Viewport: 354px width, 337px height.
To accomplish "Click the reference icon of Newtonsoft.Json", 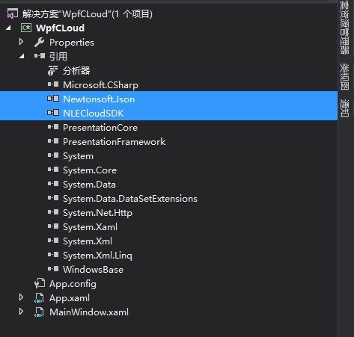I will pos(53,99).
